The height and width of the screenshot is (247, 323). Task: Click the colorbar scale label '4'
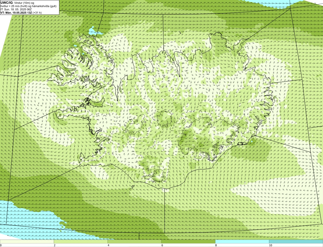click(x=108, y=245)
